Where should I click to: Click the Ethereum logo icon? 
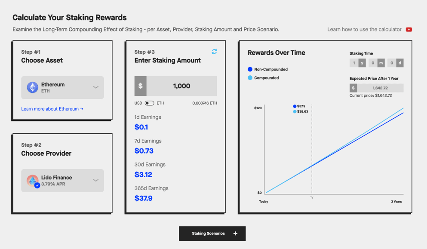pyautogui.click(x=33, y=87)
